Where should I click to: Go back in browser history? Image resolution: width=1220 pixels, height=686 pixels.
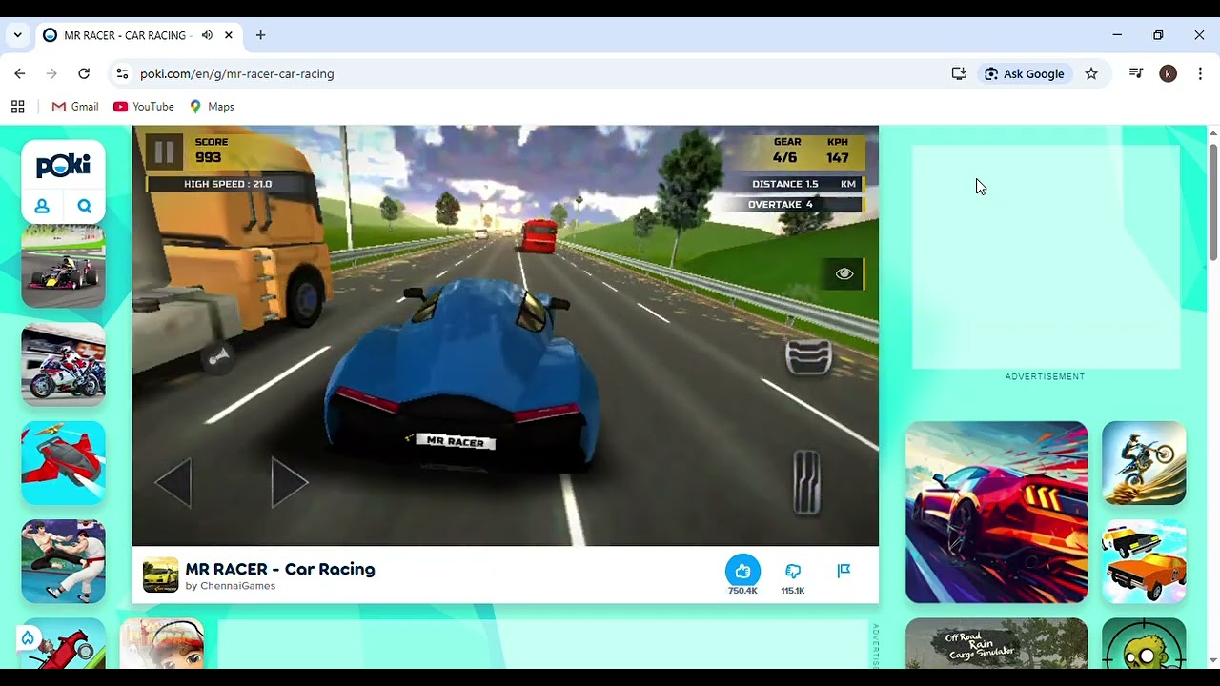click(x=20, y=73)
